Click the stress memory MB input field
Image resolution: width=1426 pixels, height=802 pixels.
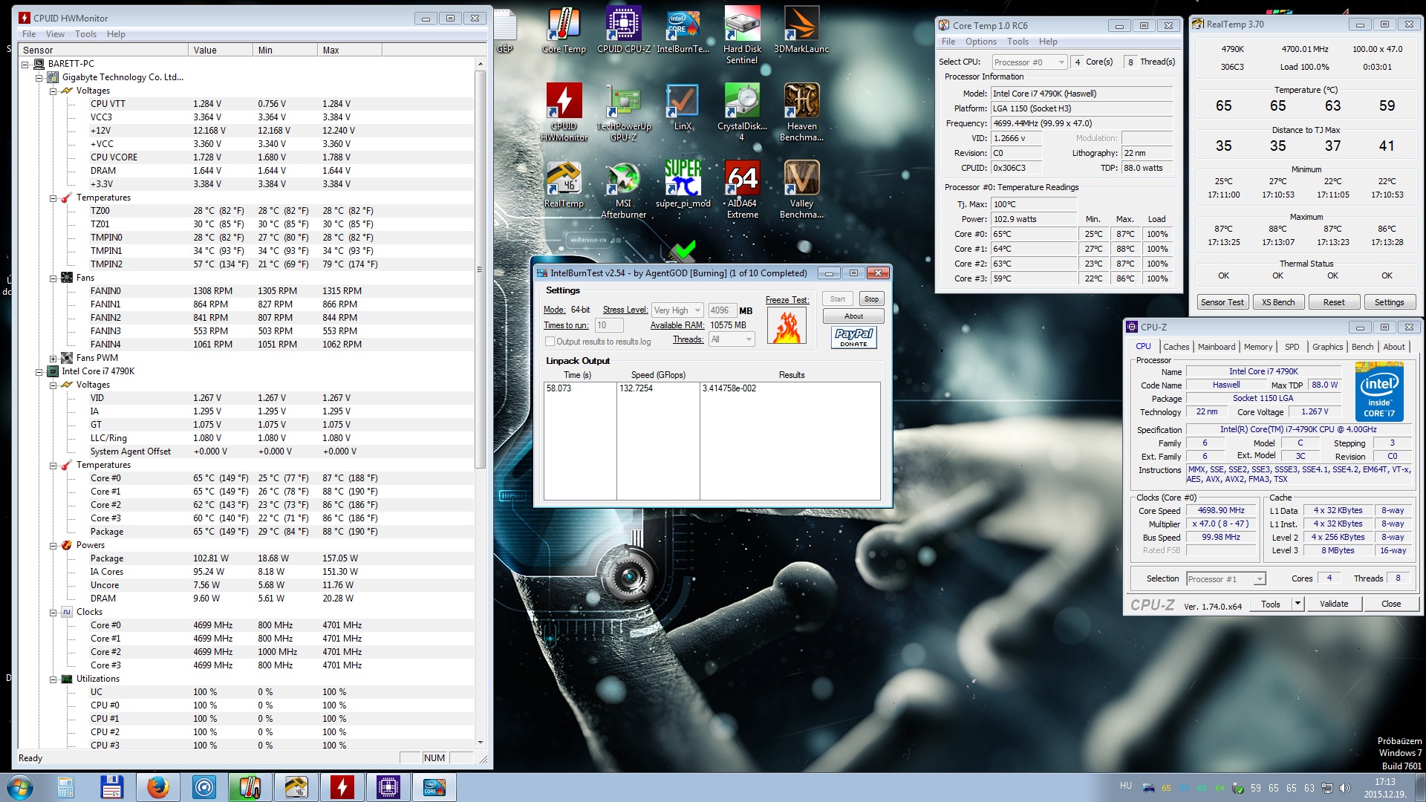[721, 310]
